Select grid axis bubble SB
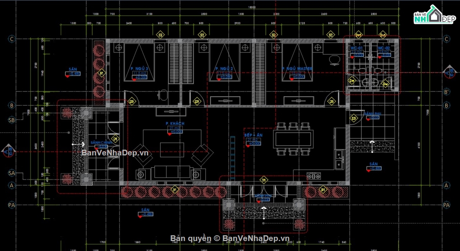Image resolution: width=460 pixels, height=251 pixels. pos(11,120)
